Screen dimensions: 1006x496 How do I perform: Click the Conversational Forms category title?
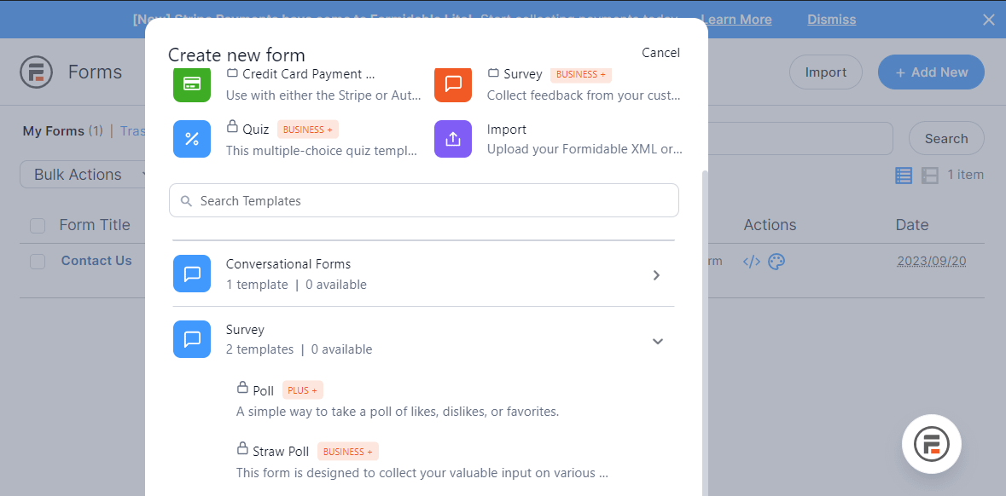(288, 264)
